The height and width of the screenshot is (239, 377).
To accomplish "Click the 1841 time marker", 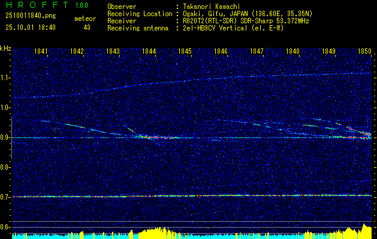I will click(x=41, y=51).
